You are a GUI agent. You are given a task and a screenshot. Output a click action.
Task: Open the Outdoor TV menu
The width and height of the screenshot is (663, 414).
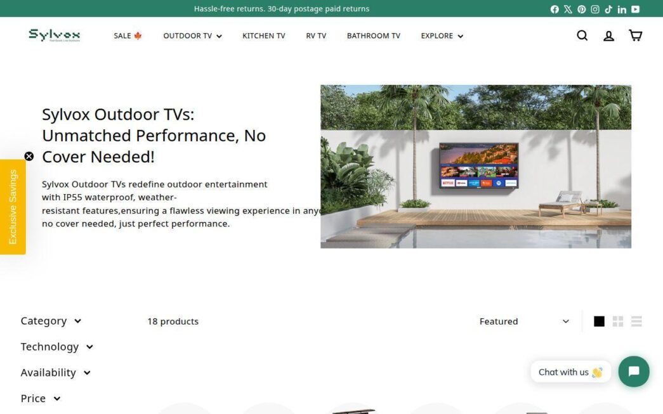[x=192, y=36]
